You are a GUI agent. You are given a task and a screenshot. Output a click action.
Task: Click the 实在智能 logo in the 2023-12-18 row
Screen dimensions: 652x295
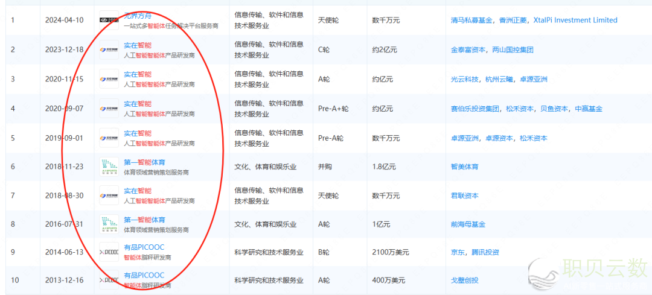pyautogui.click(x=109, y=49)
